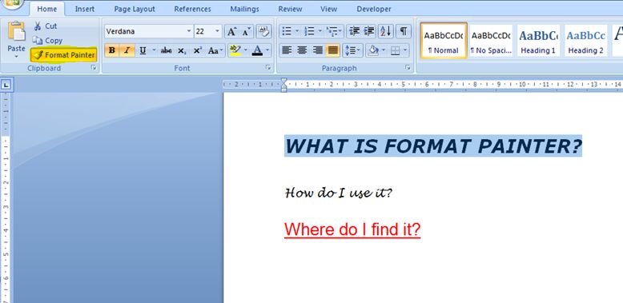Shrink the font size

tap(246, 31)
